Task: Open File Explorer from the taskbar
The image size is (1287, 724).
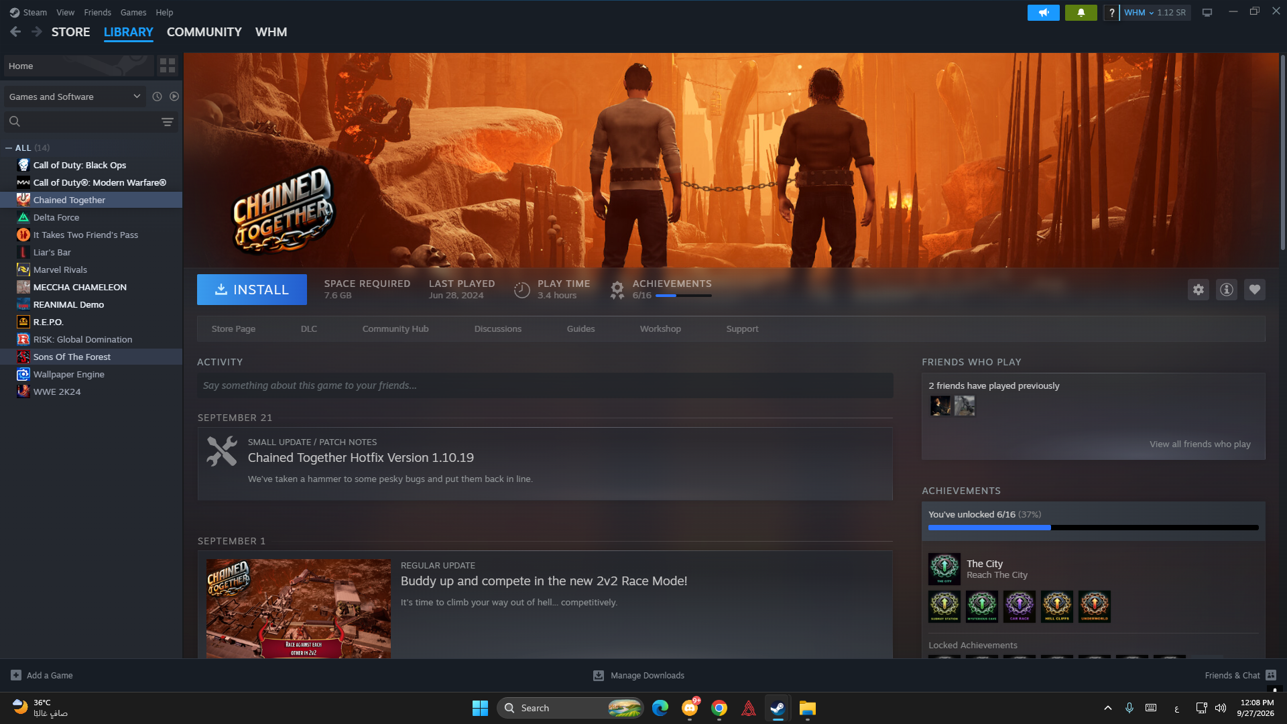Action: tap(808, 708)
